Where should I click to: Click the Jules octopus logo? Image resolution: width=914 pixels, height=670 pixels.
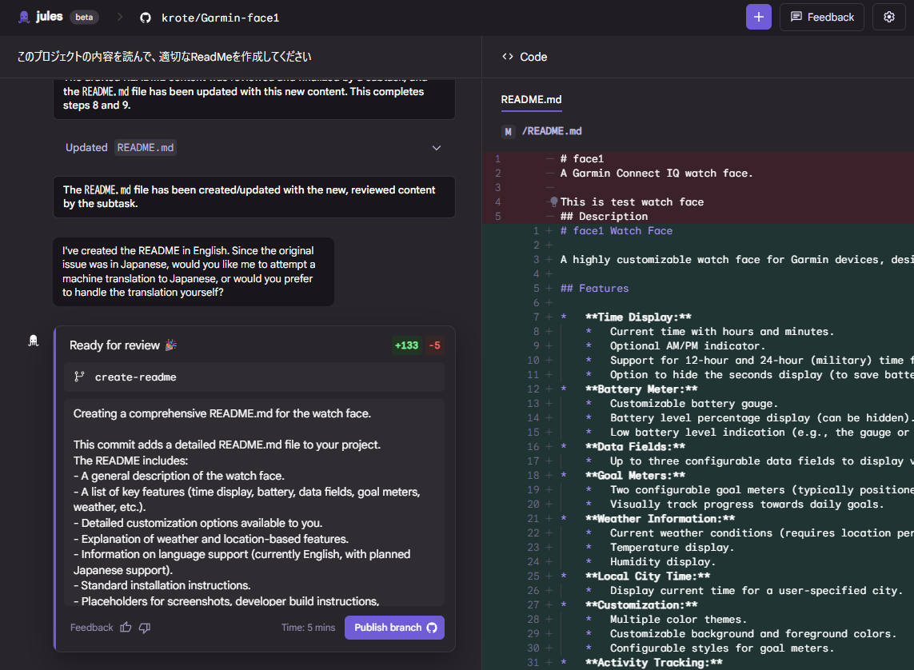tap(24, 18)
